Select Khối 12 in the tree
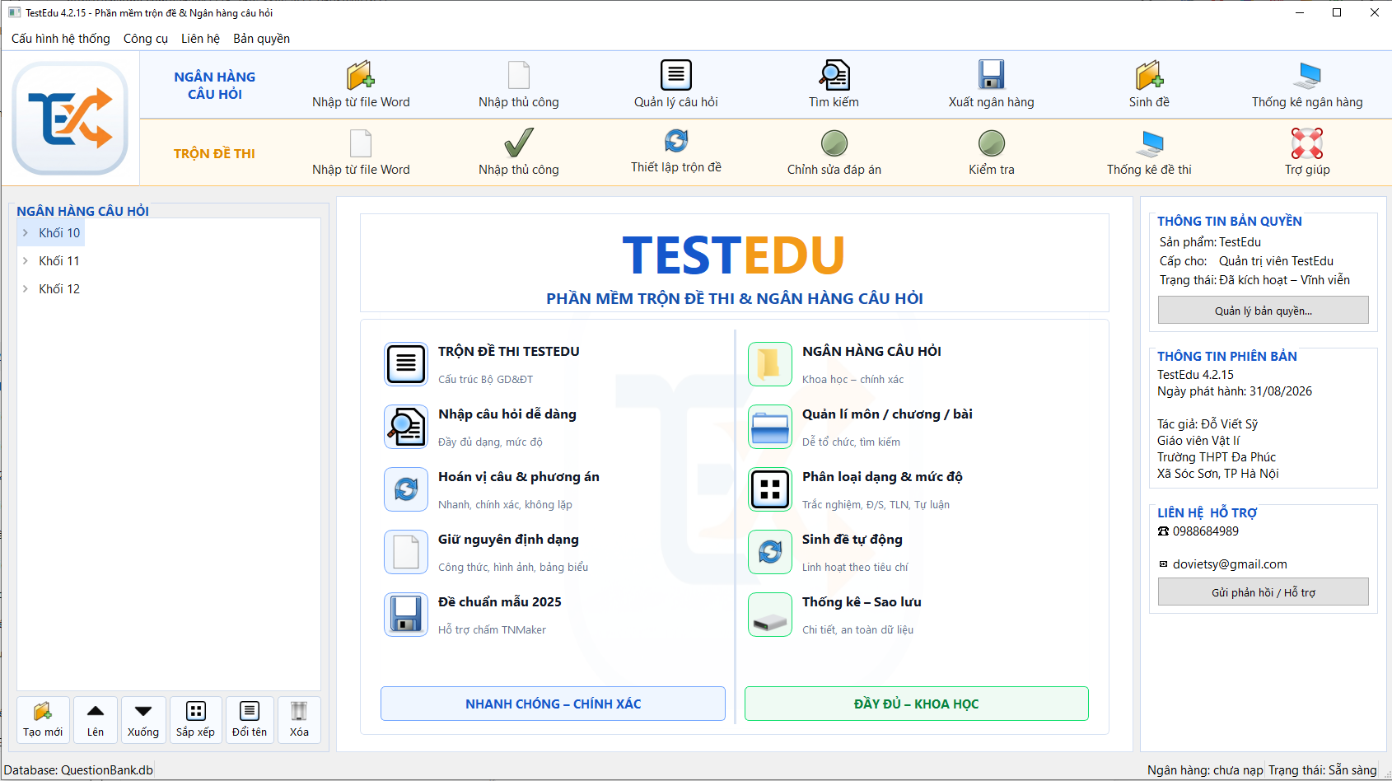 (59, 289)
